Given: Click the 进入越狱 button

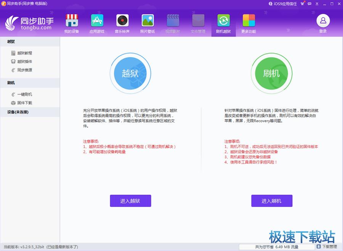Looking at the screenshot, I should pyautogui.click(x=130, y=201).
